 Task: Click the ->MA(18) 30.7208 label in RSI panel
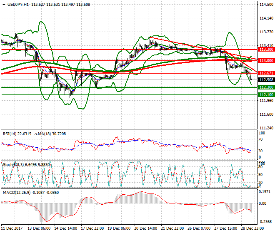(x=53, y=134)
